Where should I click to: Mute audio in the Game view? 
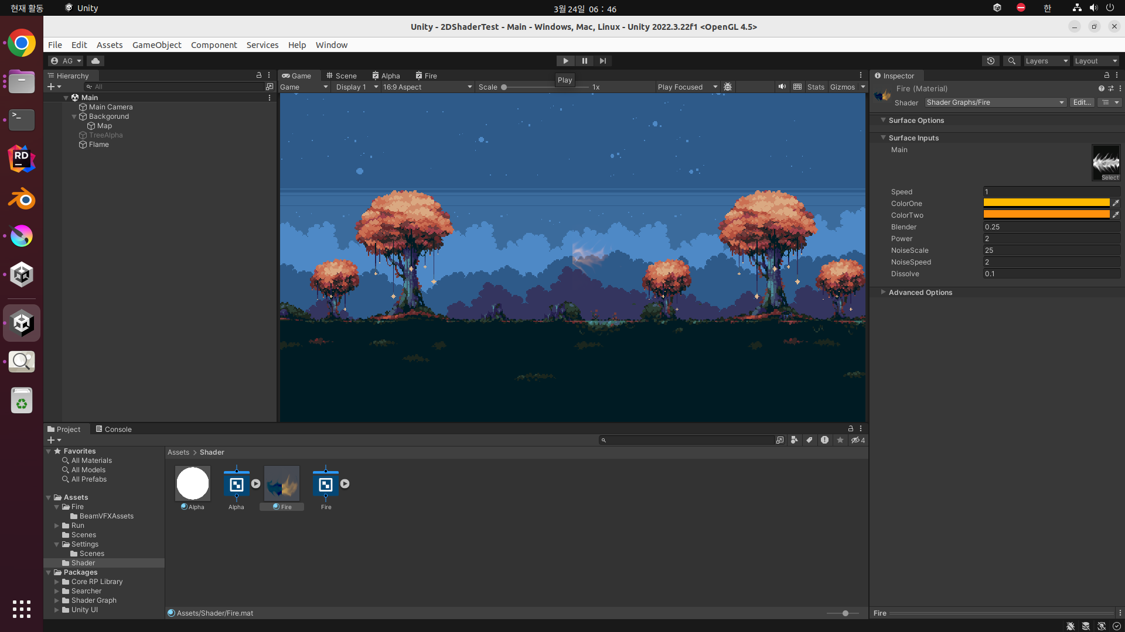click(782, 87)
